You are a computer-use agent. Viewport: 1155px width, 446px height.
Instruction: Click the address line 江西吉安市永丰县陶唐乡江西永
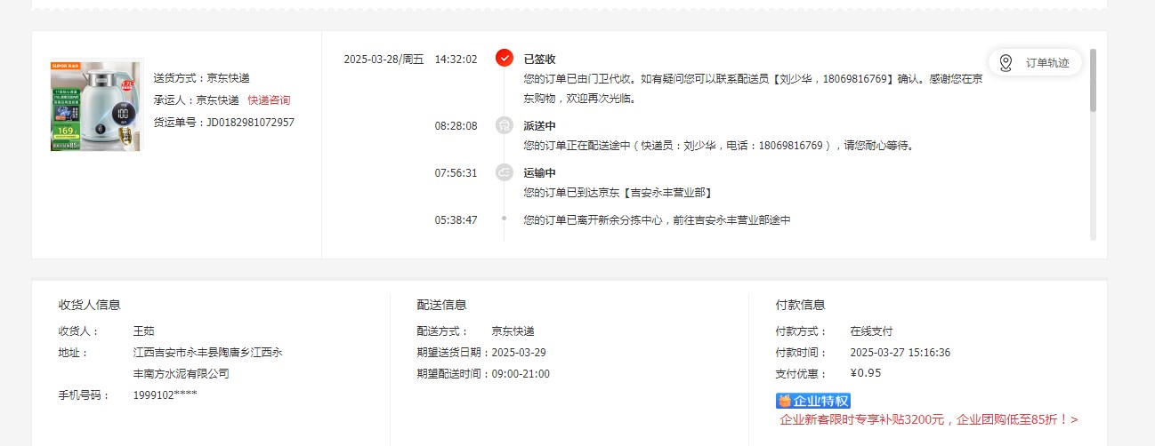pyautogui.click(x=207, y=353)
